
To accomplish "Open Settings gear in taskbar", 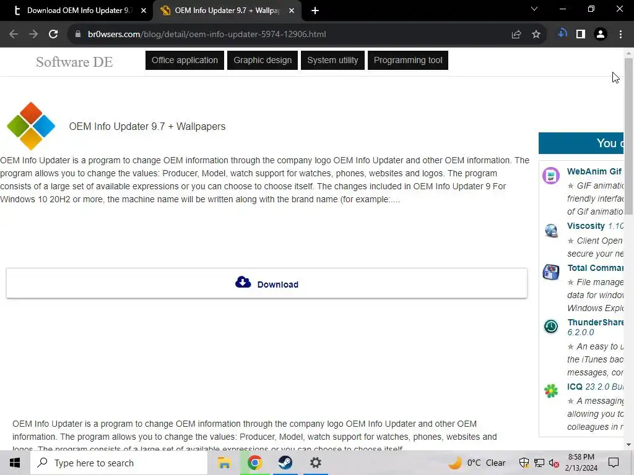I will pos(315,463).
